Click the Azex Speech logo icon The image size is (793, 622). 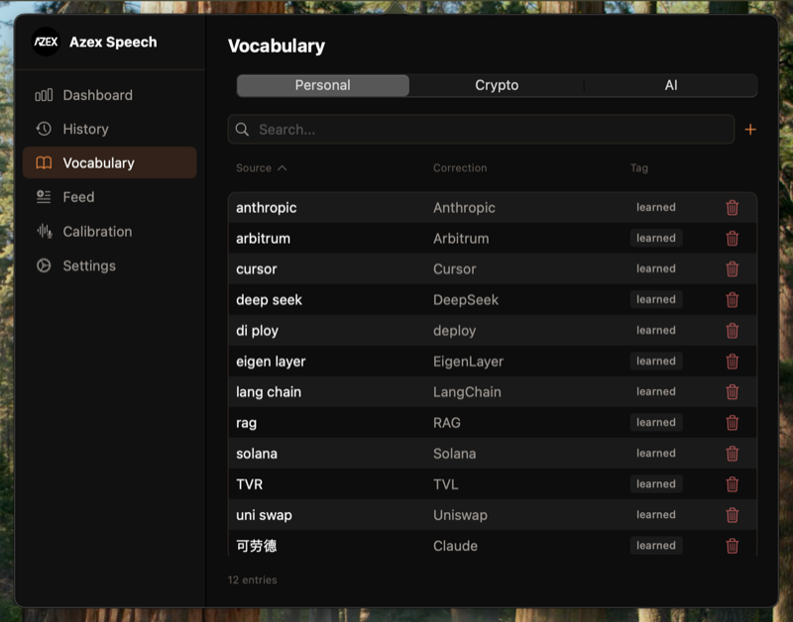point(46,42)
